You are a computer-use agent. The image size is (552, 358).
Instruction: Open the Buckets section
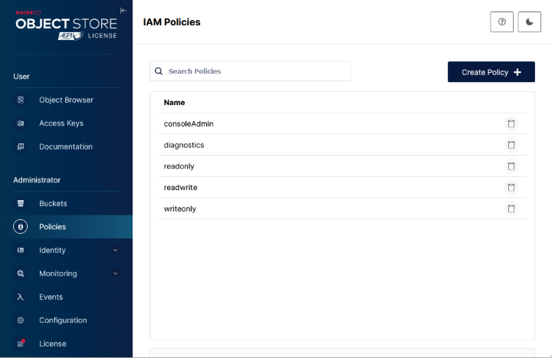coord(53,204)
